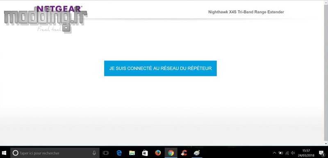The height and width of the screenshot is (158, 328).
Task: Click the battery status tray icon
Action: (281, 153)
